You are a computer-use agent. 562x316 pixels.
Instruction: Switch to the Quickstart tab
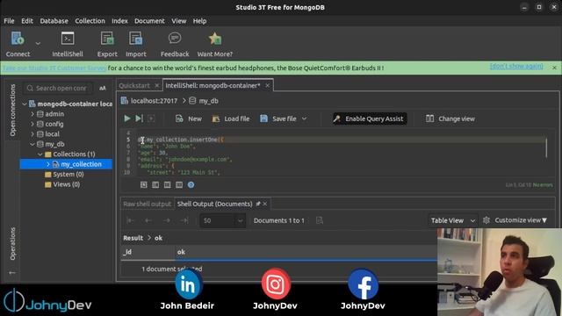134,86
